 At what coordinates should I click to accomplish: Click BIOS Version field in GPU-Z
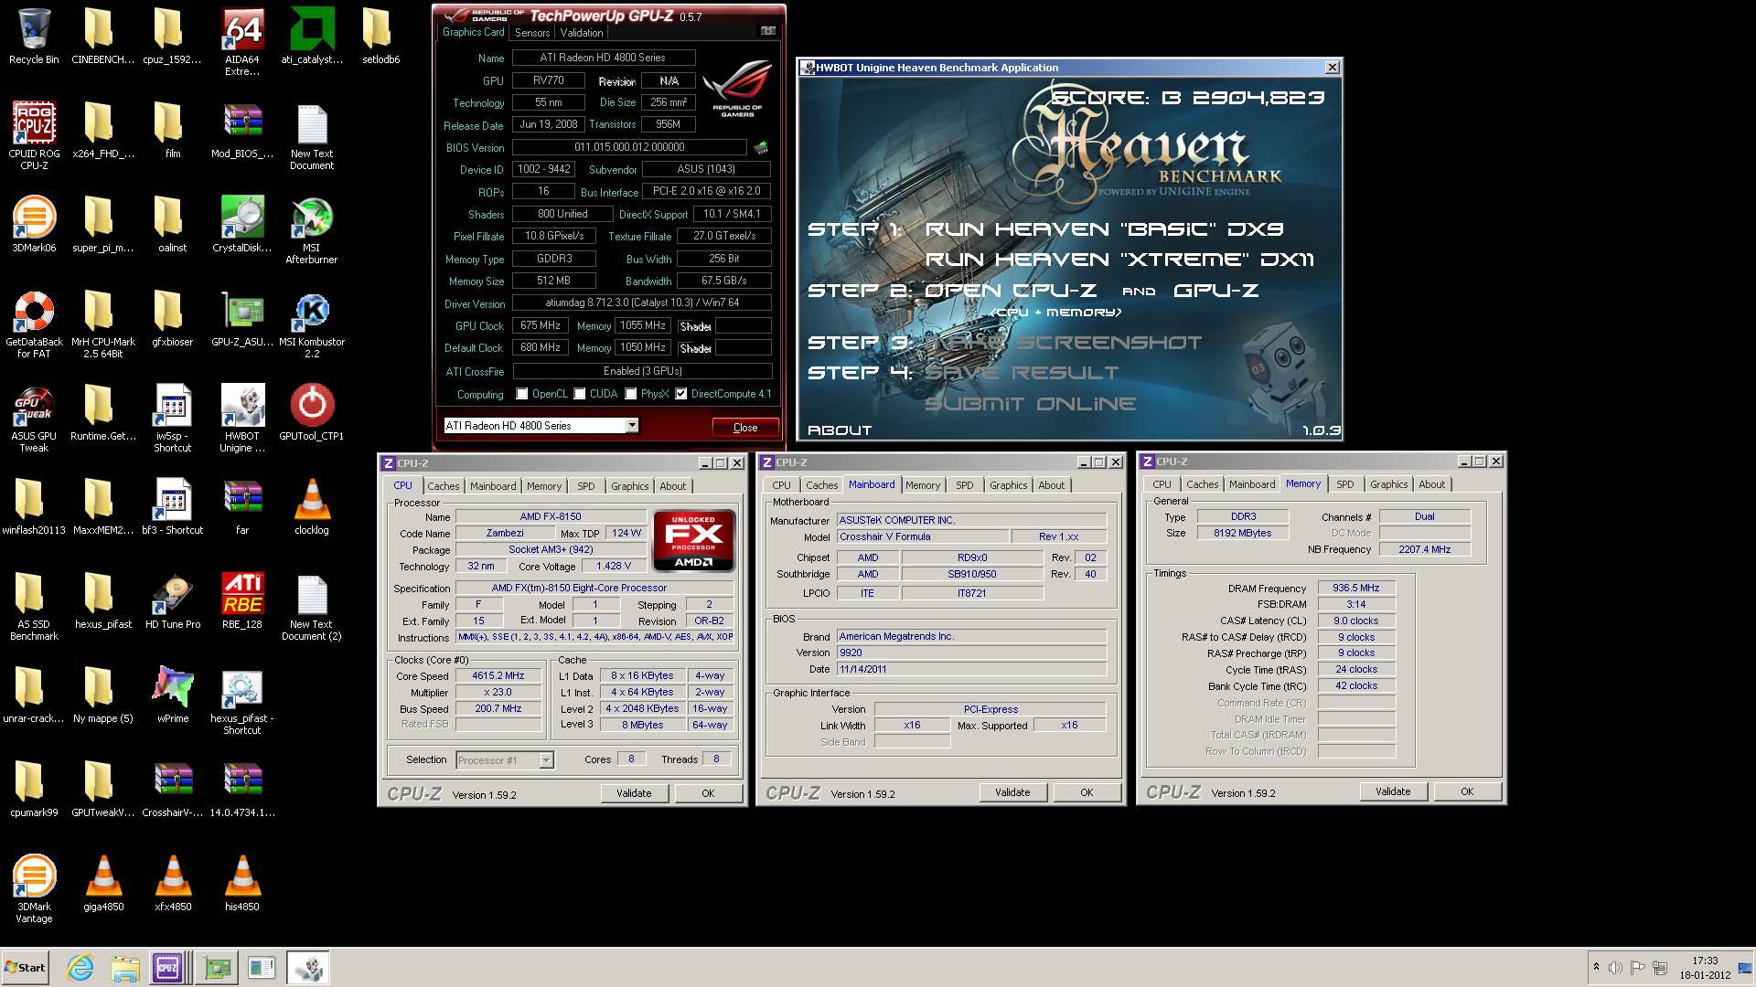[629, 147]
